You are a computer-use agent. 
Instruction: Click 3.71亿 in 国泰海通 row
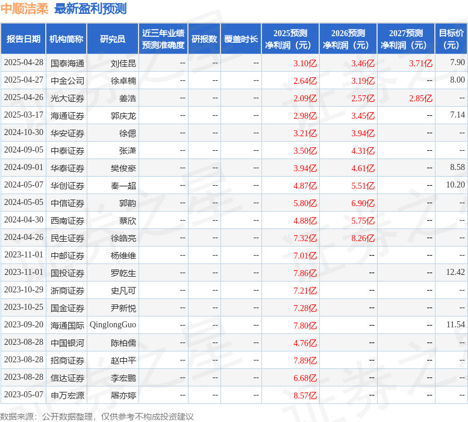pyautogui.click(x=420, y=63)
